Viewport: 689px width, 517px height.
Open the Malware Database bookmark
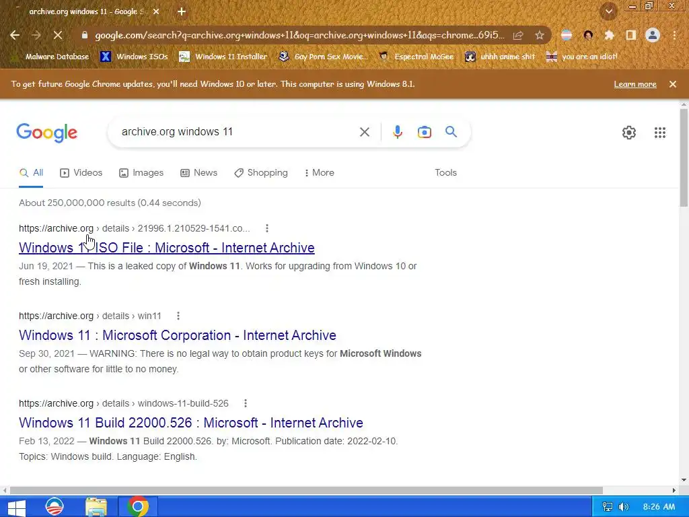50,57
